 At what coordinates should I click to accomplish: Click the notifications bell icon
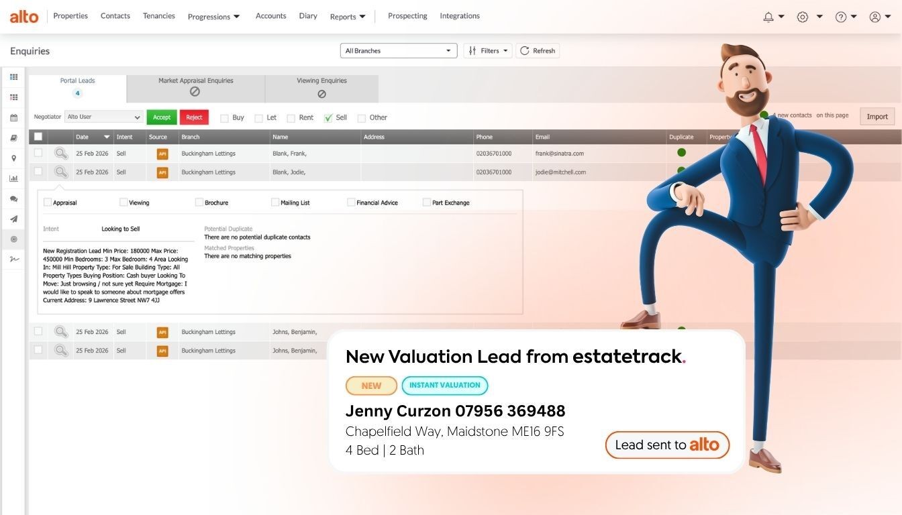coord(768,16)
